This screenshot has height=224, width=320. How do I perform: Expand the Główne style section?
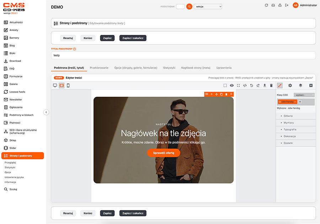296,116
